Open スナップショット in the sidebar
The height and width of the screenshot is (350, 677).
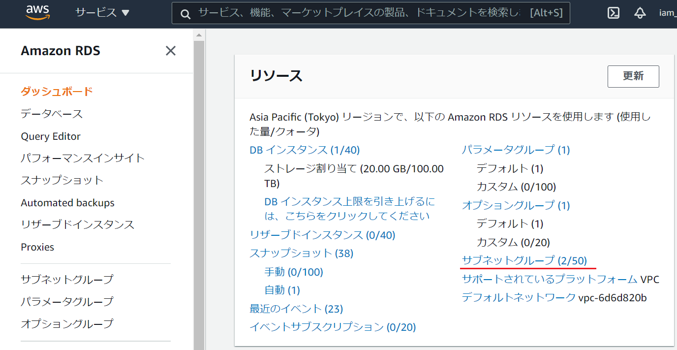pyautogui.click(x=62, y=180)
